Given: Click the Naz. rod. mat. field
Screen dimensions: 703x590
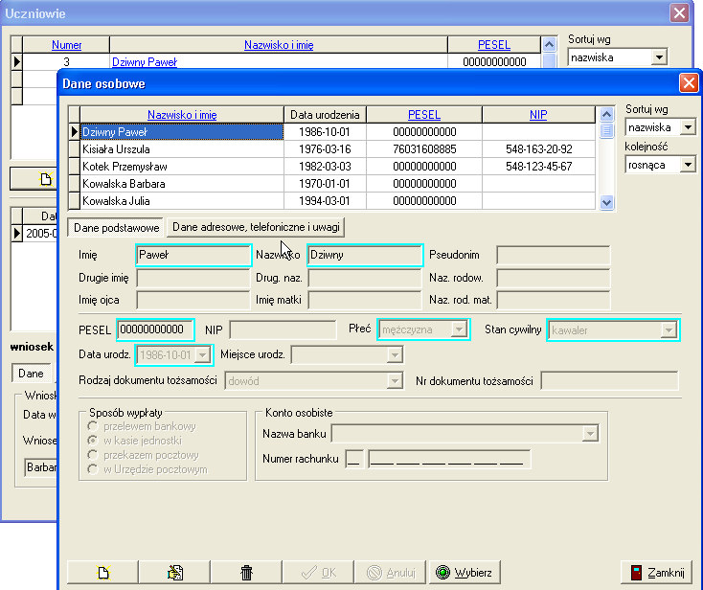Looking at the screenshot, I should [x=554, y=300].
